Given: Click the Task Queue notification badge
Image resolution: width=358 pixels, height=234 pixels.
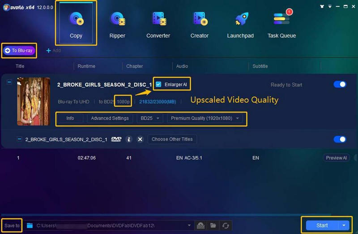Looking at the screenshot, I should [289, 12].
